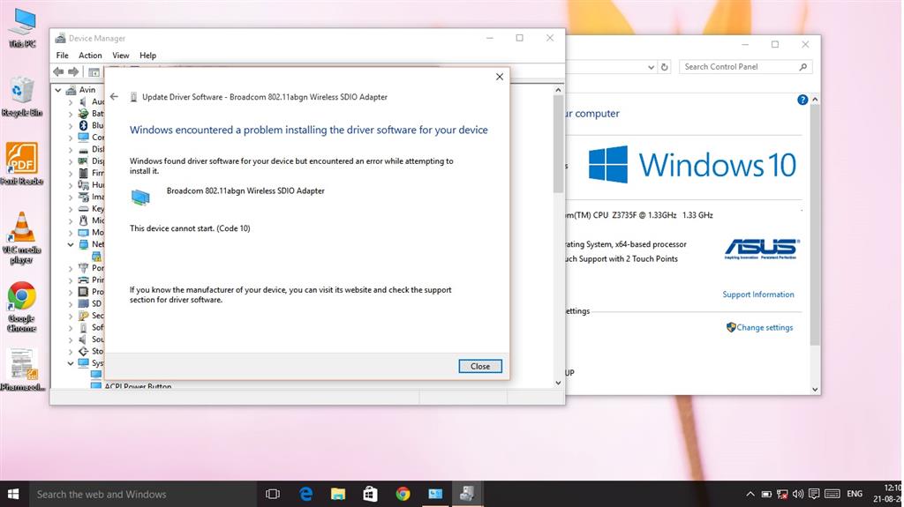Open Store from taskbar

(370, 494)
